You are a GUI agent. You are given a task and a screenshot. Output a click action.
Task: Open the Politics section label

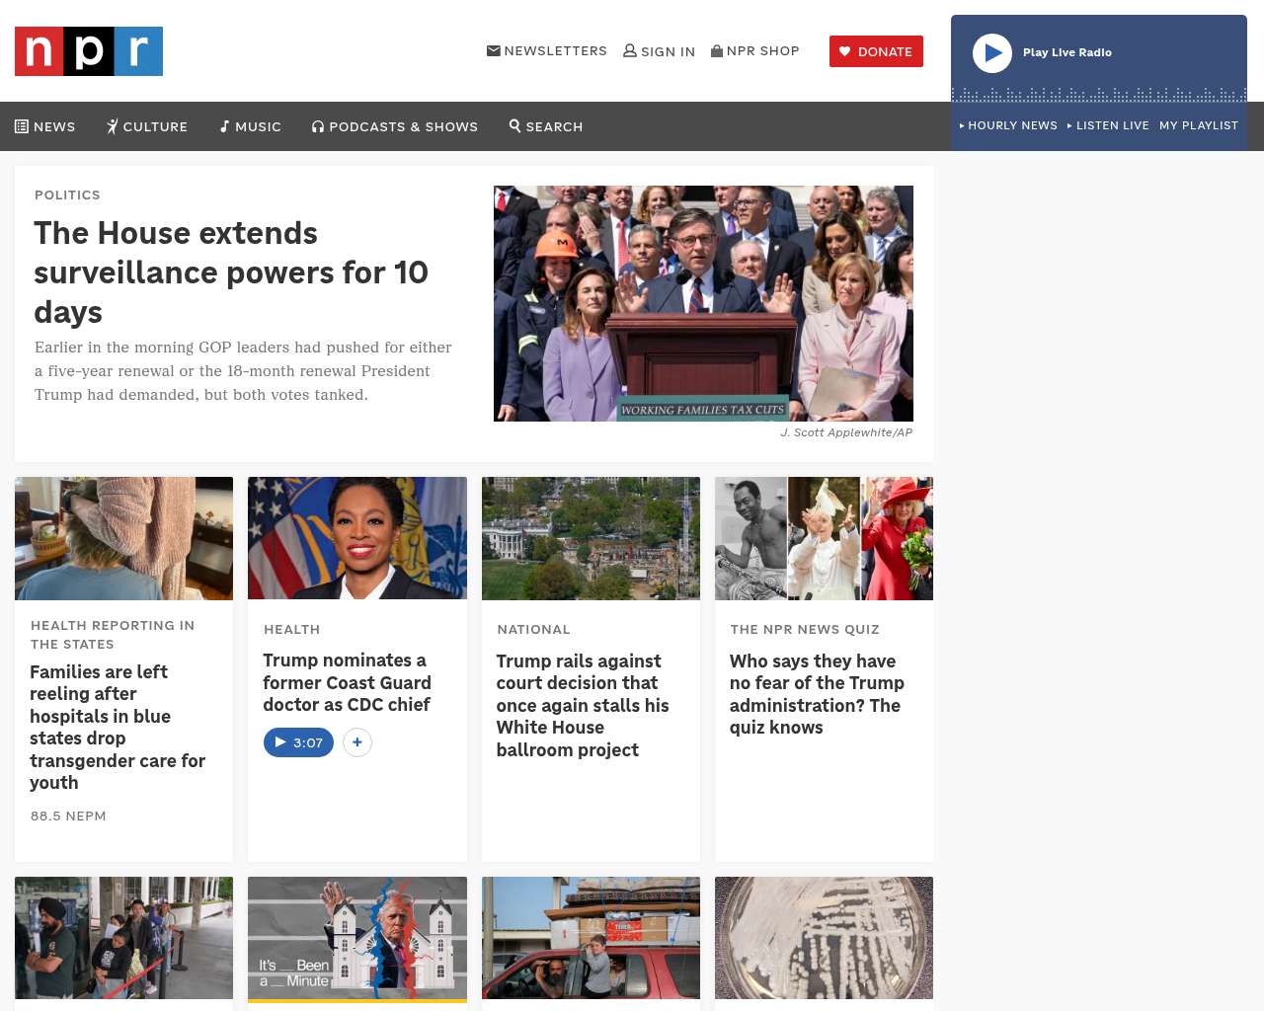tap(67, 194)
